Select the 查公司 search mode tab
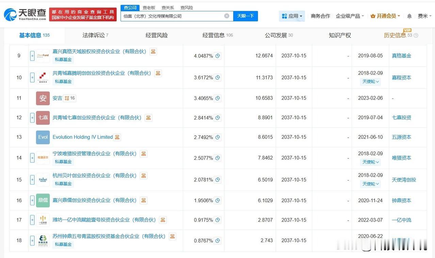The width and height of the screenshot is (435, 258). [x=130, y=7]
